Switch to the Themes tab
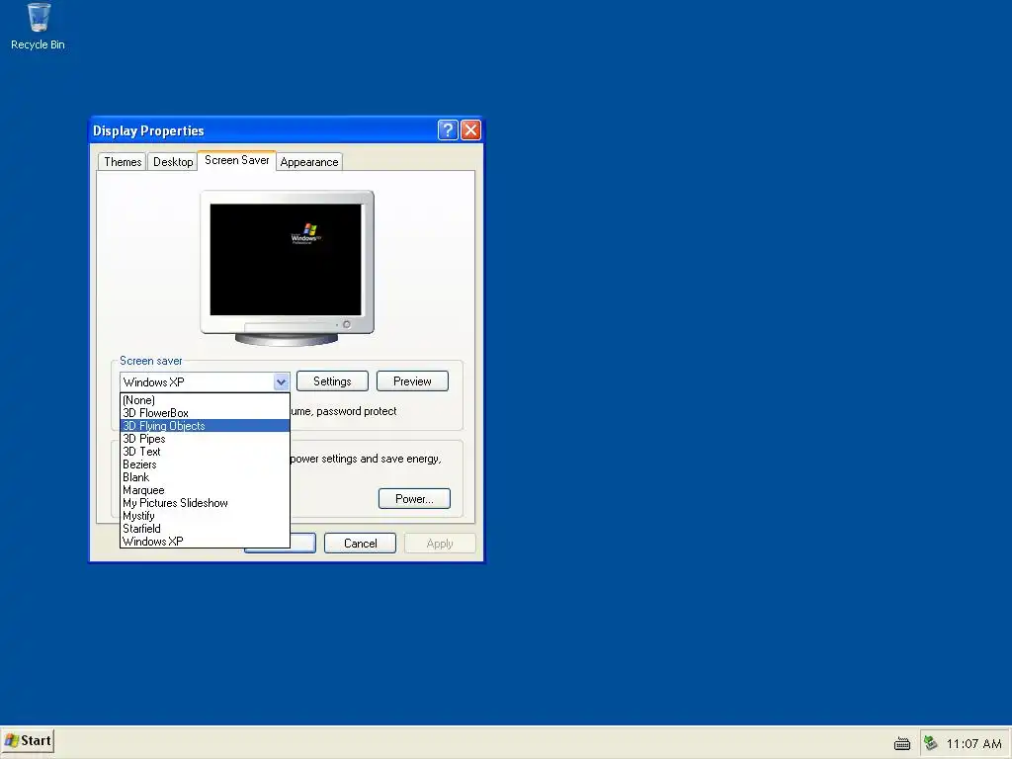 pos(122,162)
